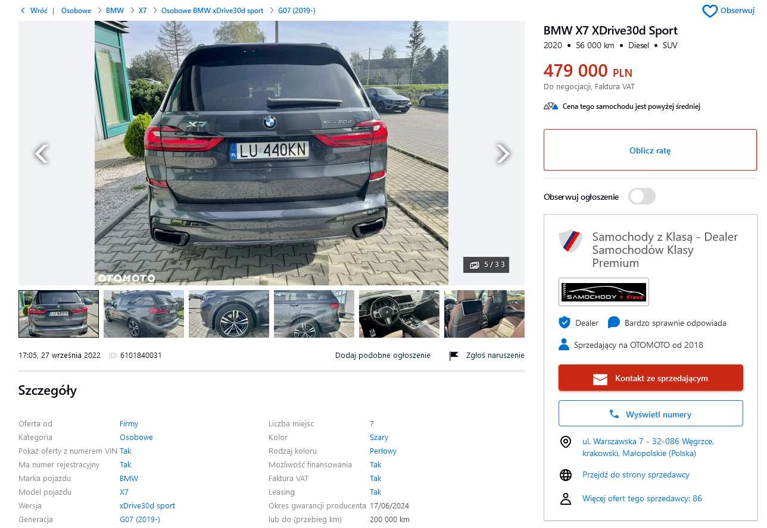Click the globe icon for seller site

pos(566,475)
